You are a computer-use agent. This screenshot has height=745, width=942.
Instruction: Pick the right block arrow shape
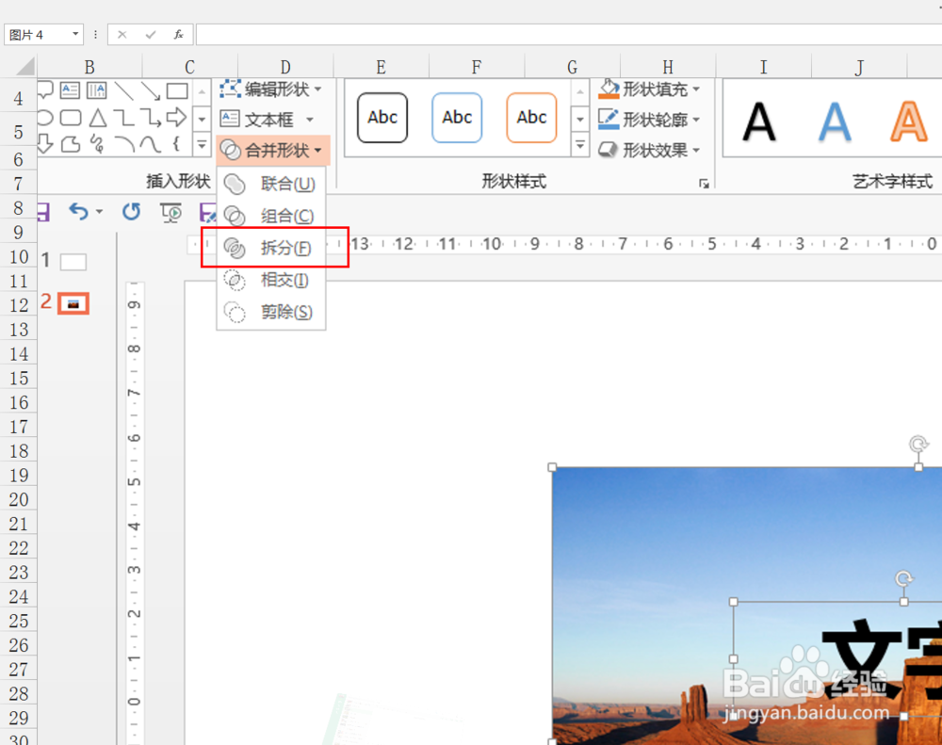(177, 117)
